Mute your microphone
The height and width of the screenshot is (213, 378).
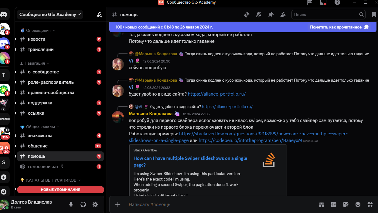click(71, 205)
